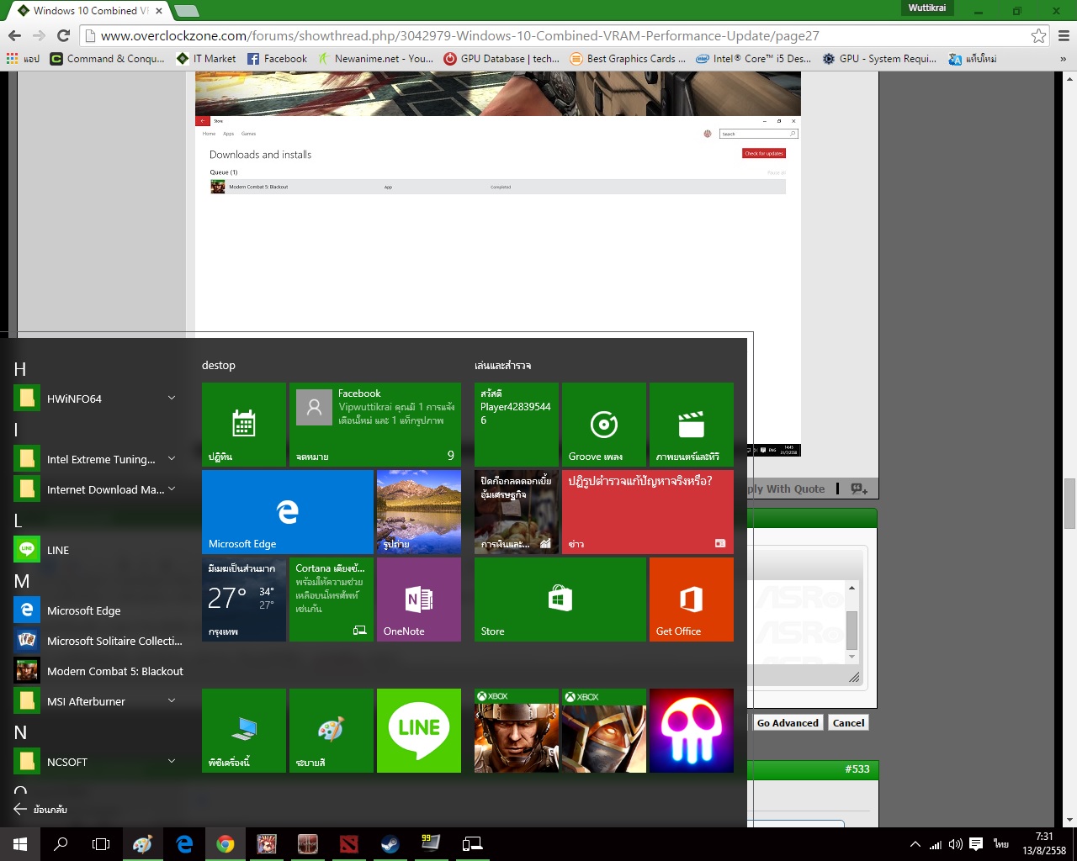Image resolution: width=1077 pixels, height=861 pixels.
Task: Open the Bangkok weather tile
Action: [244, 600]
